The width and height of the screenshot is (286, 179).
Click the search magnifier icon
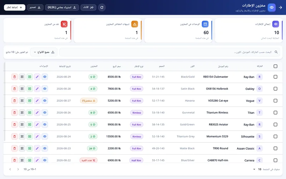276,52
